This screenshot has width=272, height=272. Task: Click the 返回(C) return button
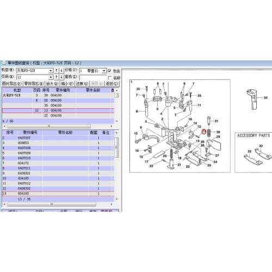[x=112, y=84]
